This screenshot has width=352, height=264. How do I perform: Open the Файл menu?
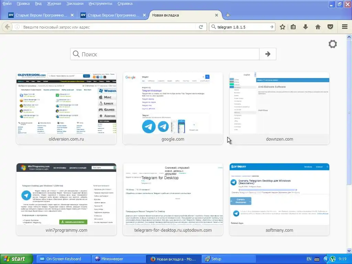tap(7, 3)
